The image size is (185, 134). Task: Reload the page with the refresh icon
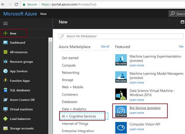[16, 5]
